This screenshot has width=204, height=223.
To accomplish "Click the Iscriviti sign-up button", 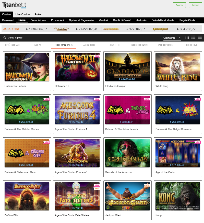I will coord(196,5).
